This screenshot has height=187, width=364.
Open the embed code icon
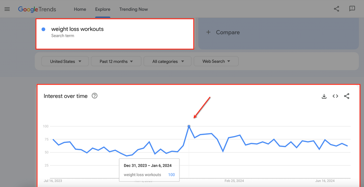tap(335, 96)
